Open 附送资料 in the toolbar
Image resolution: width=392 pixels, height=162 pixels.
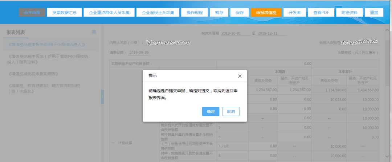point(349,12)
